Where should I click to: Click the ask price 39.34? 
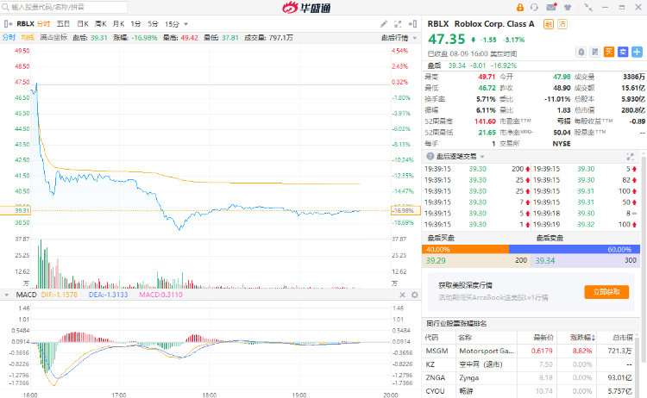[545, 260]
